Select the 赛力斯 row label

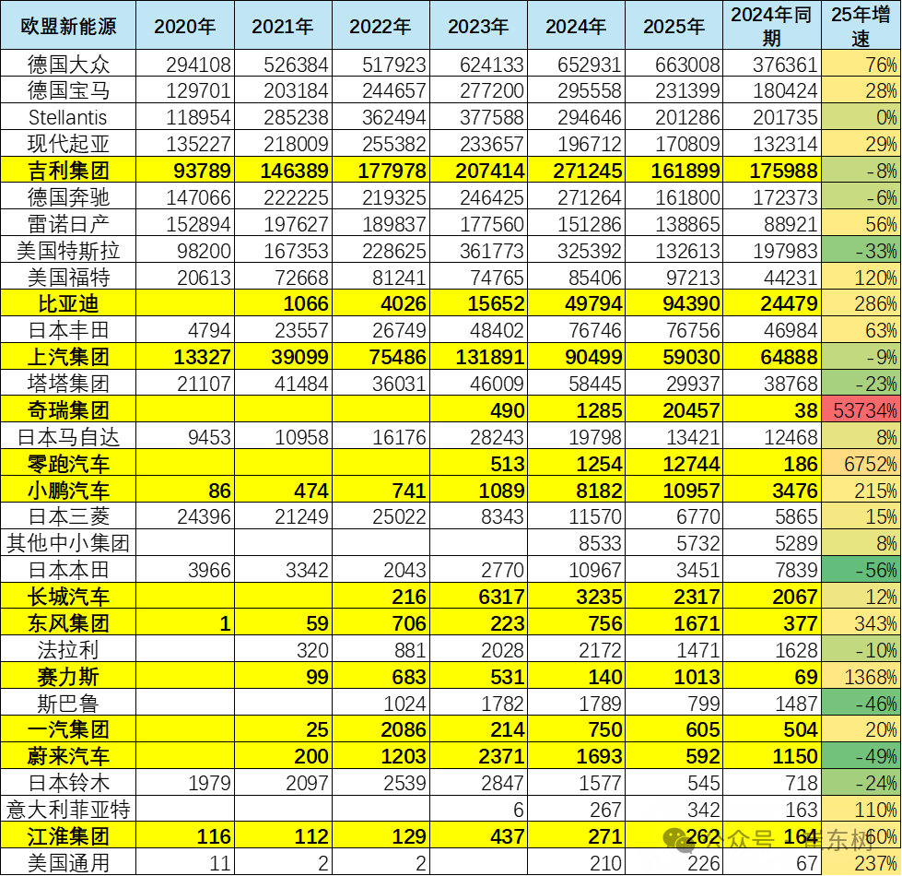[68, 676]
